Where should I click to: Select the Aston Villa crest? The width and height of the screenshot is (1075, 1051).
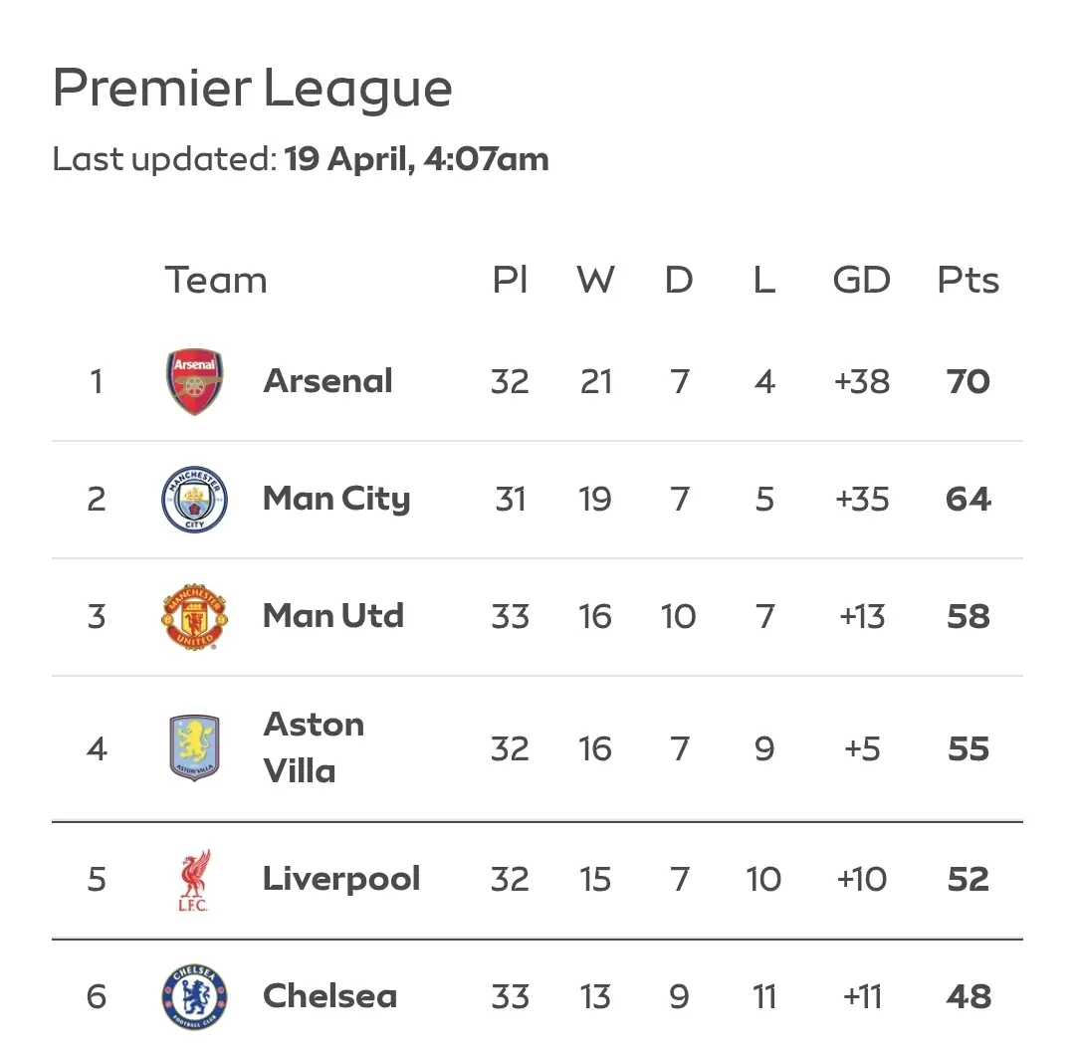click(x=194, y=748)
